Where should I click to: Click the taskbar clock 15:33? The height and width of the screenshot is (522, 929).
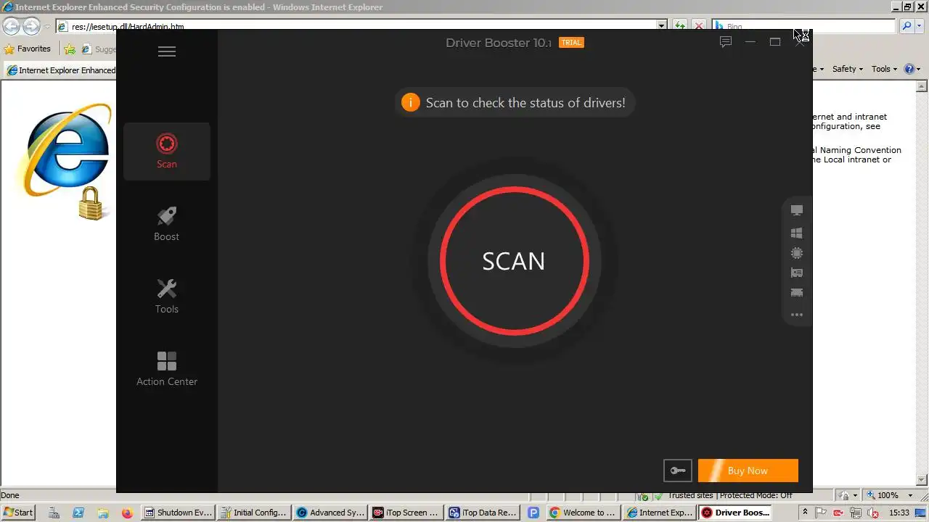899,513
